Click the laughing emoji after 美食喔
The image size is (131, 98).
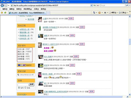52,47
